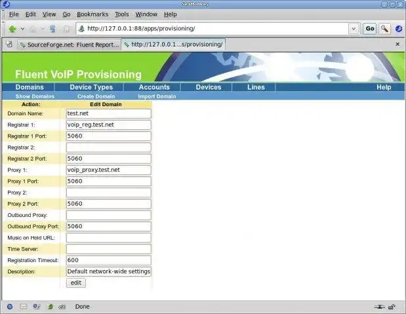Image resolution: width=406 pixels, height=314 pixels.
Task: Open the Help menu in menu bar
Action: (170, 14)
